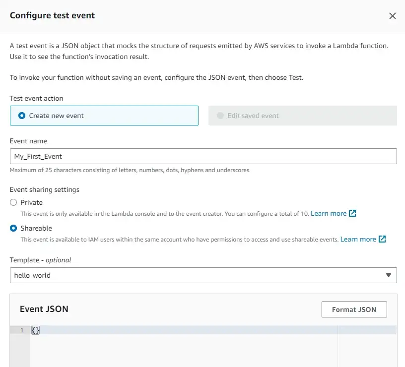The image size is (405, 367).
Task: Click the Format JSON button
Action: [354, 309]
